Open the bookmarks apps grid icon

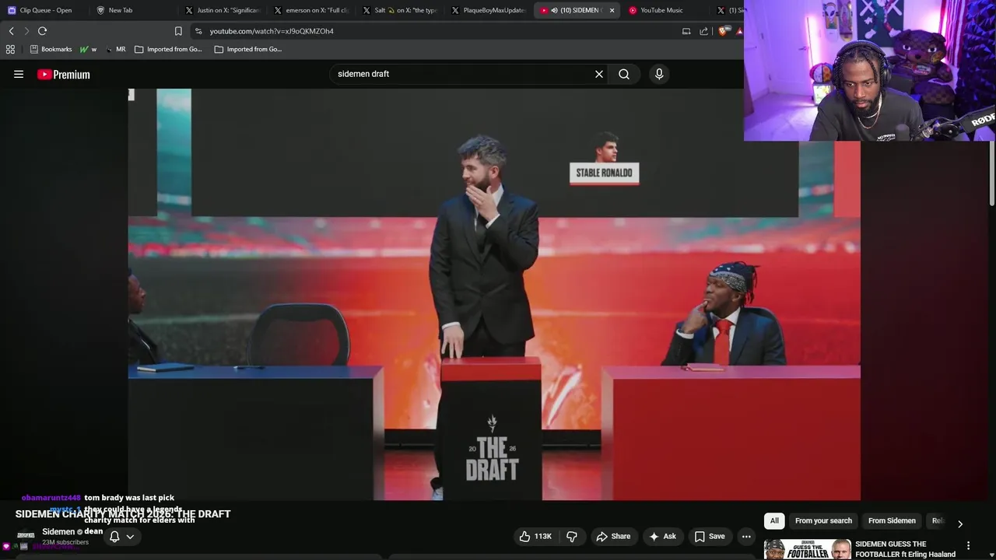(x=10, y=49)
